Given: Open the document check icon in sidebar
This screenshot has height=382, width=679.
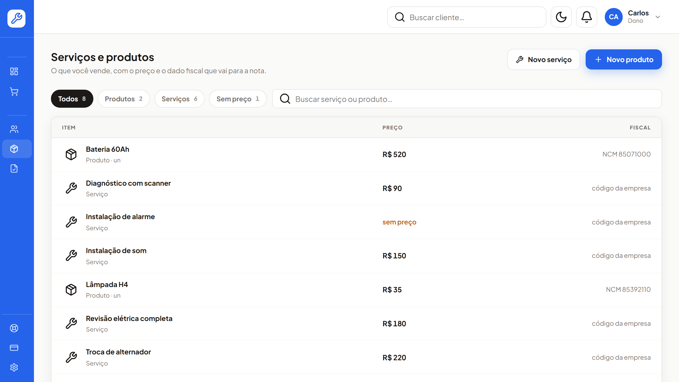Looking at the screenshot, I should point(14,168).
